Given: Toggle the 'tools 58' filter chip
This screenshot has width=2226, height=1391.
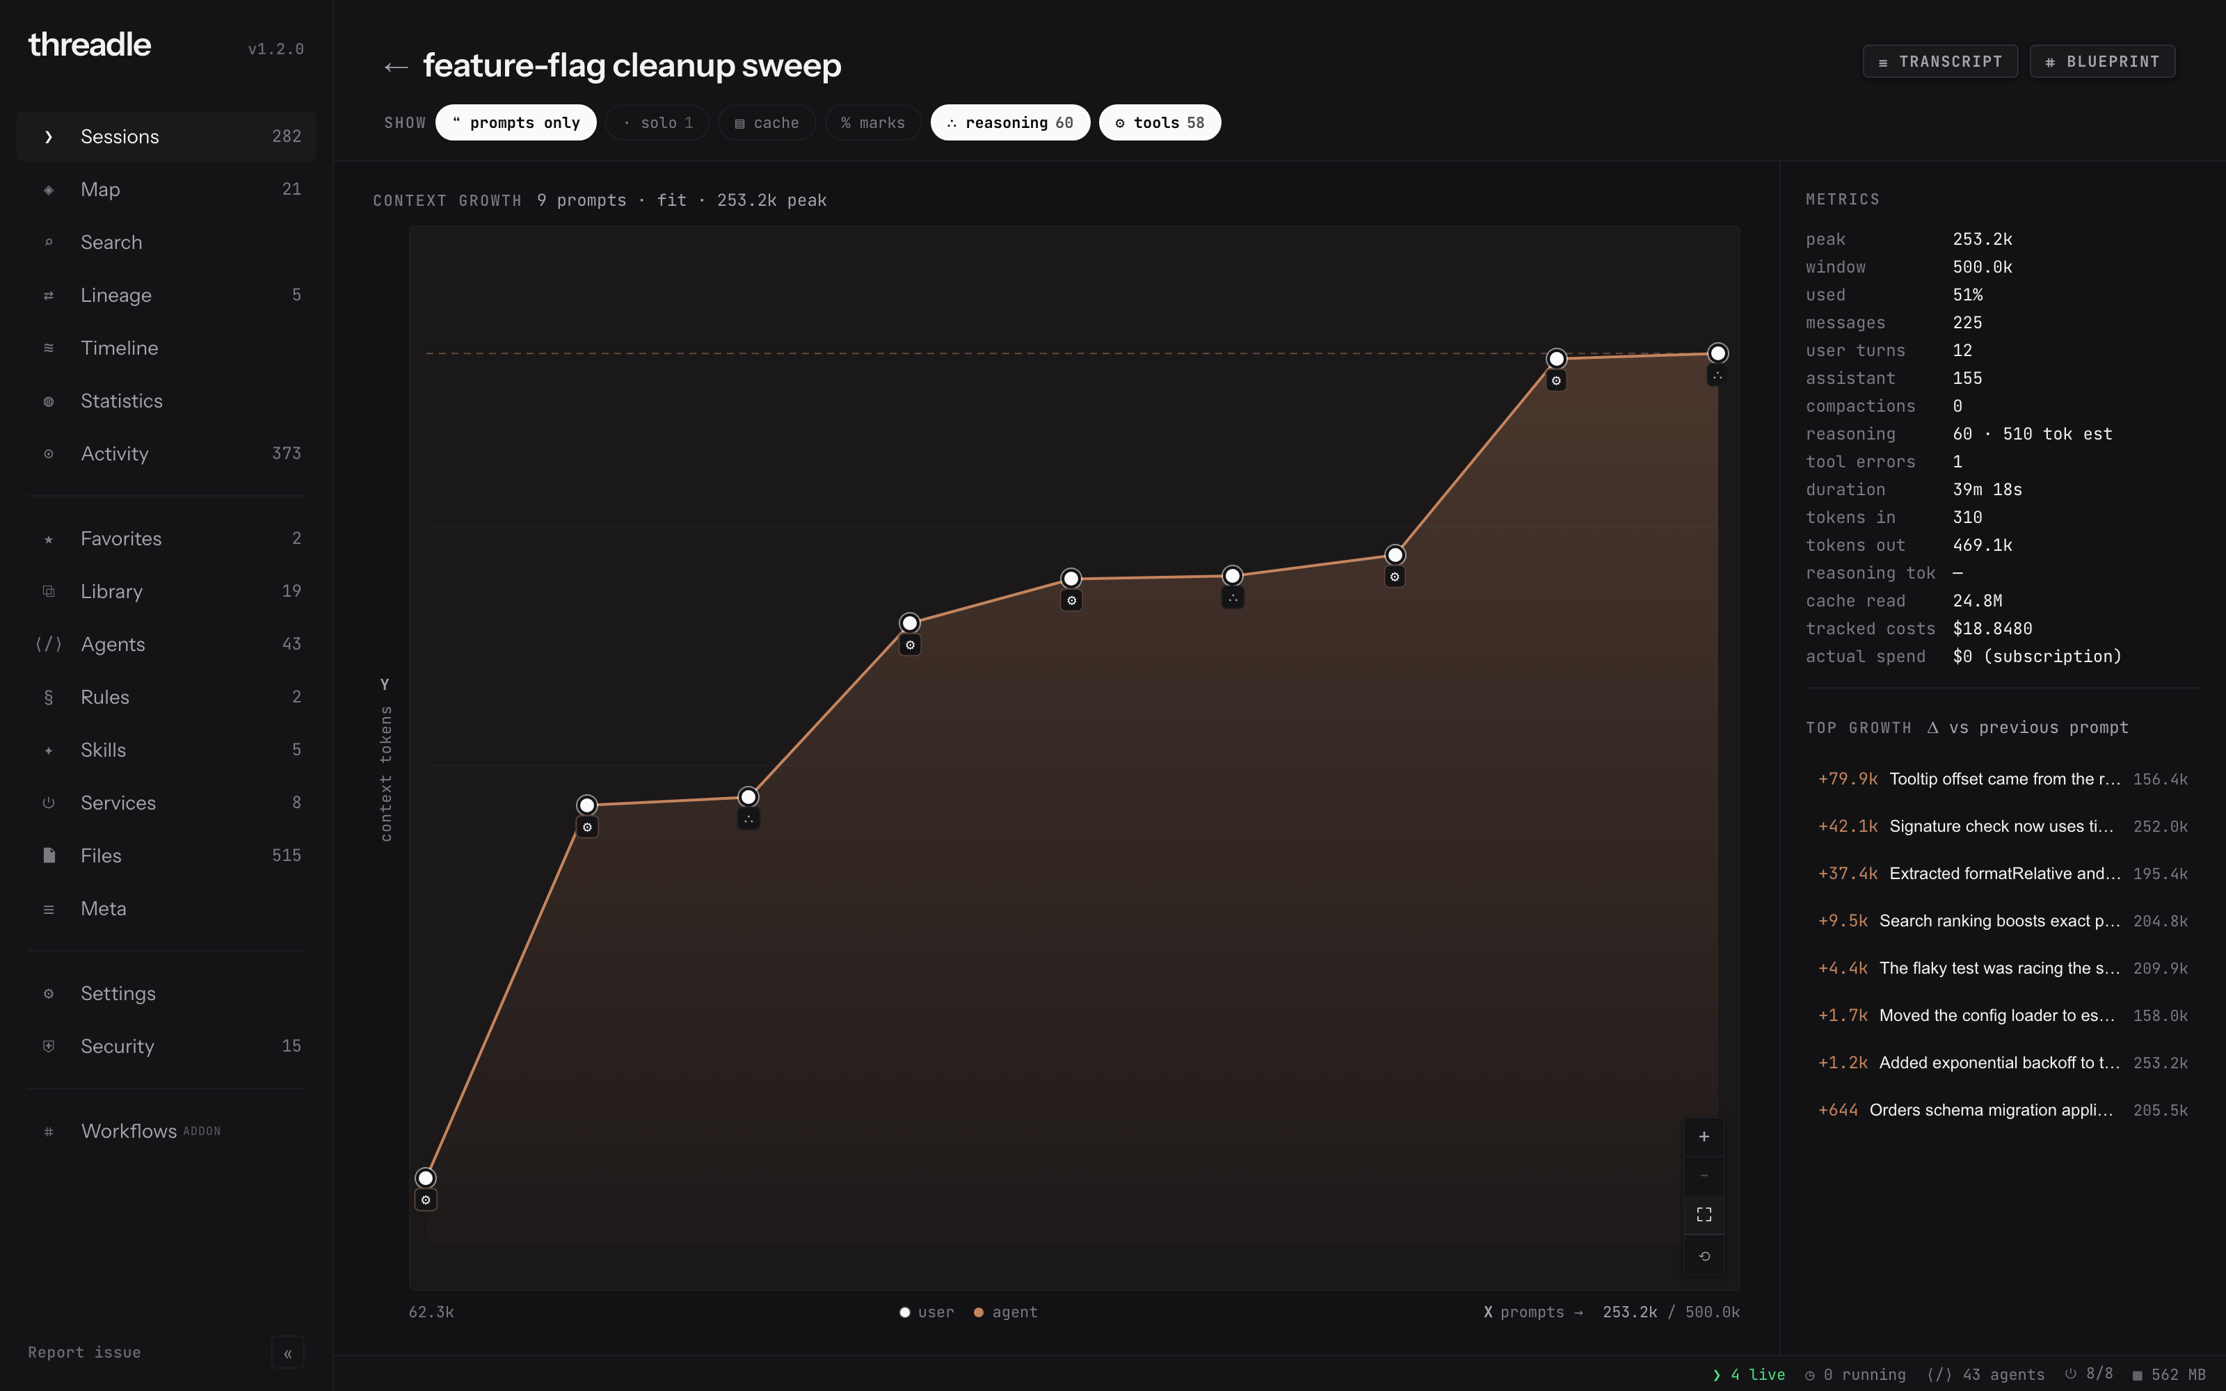Looking at the screenshot, I should 1160,122.
